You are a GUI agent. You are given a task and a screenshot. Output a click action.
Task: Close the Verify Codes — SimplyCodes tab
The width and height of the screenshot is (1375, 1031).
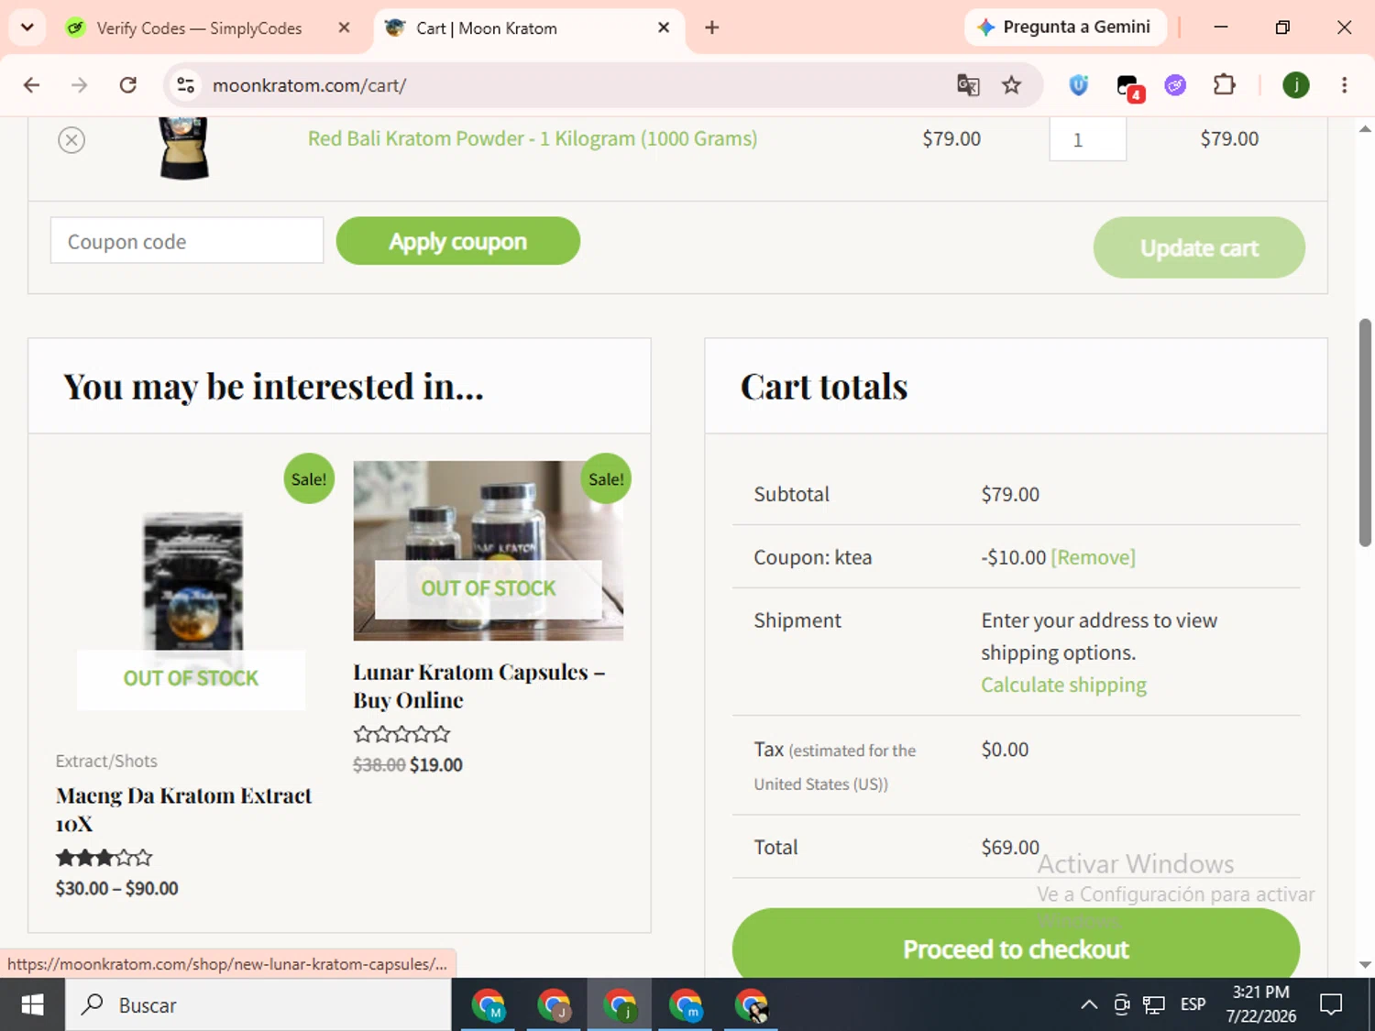click(344, 27)
